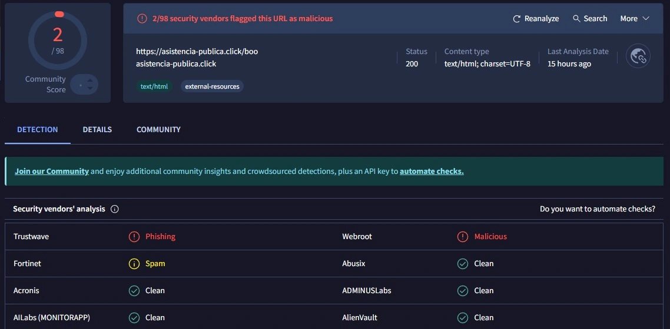Open the automate checks link in banner
The width and height of the screenshot is (670, 329).
432,172
